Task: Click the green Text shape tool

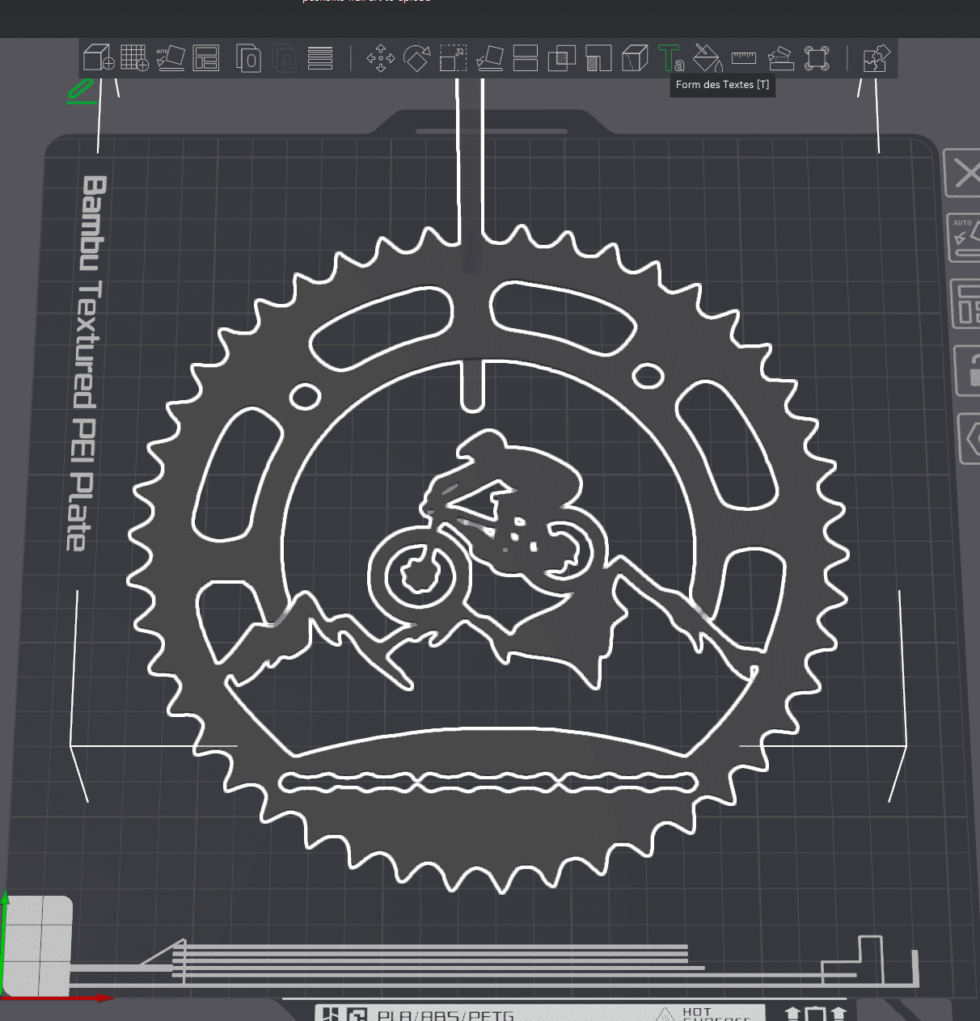Action: pos(670,58)
